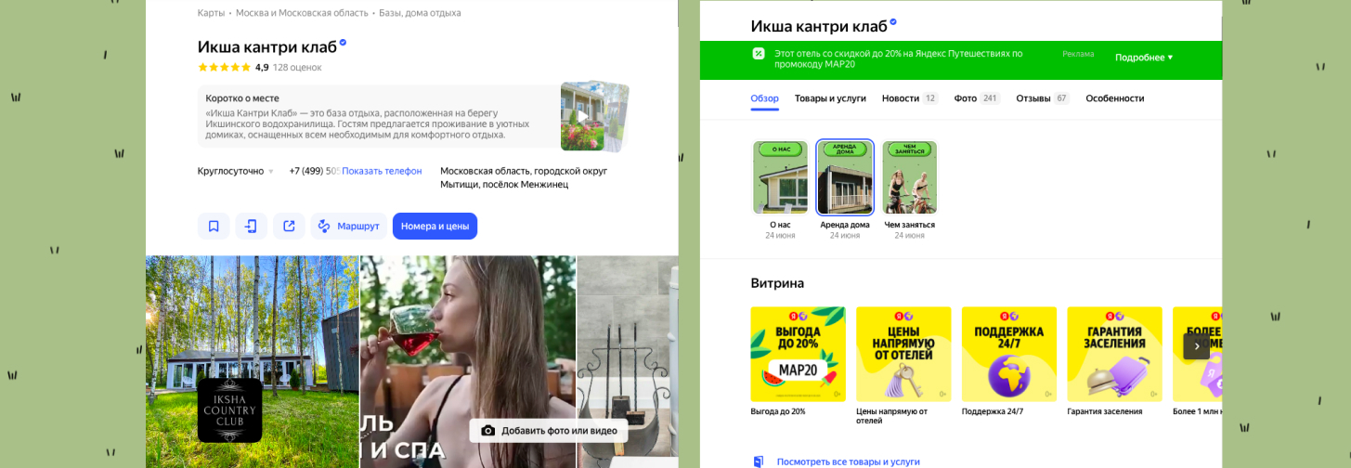1351x468 pixels.
Task: Expand the Подробнее promo dropdown
Action: pos(1144,58)
